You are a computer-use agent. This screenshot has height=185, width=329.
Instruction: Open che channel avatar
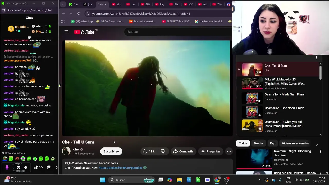point(66,151)
